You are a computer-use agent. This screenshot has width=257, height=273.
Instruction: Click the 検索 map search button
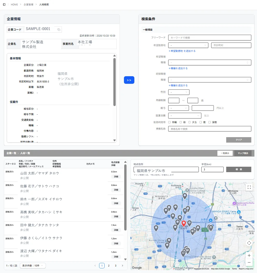pos(239,169)
